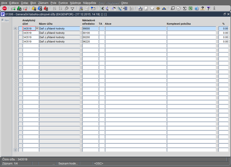Click the delete record icon with red X
Viewport: 231px width, 167px height.
coord(25,9)
